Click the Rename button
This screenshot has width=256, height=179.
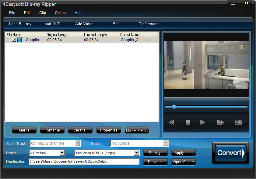[x=53, y=130]
